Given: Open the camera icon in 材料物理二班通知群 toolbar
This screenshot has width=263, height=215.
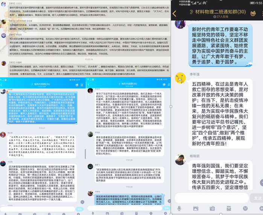Looking at the screenshot, I should point(213,208).
